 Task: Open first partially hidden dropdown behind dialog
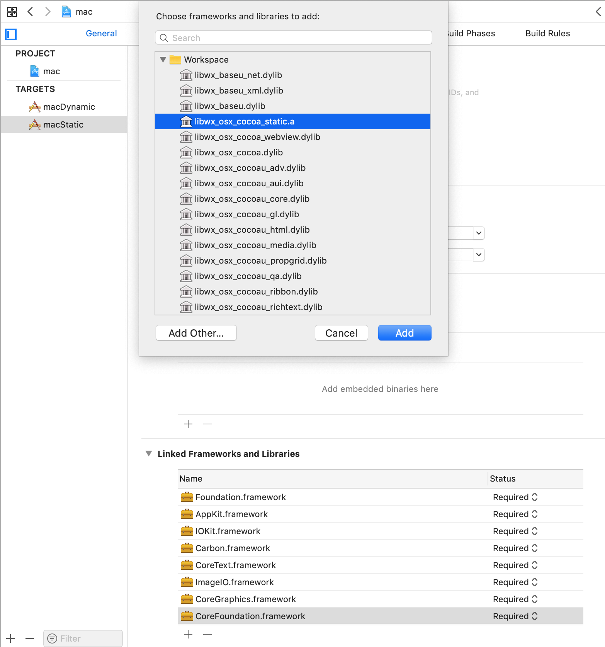479,233
